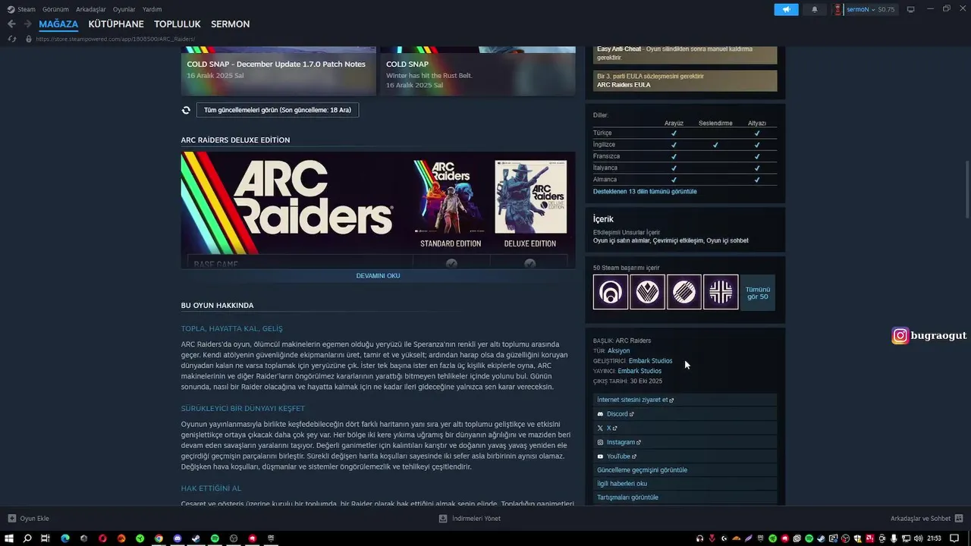
Task: Click the YouTube icon in links list
Action: pos(600,457)
